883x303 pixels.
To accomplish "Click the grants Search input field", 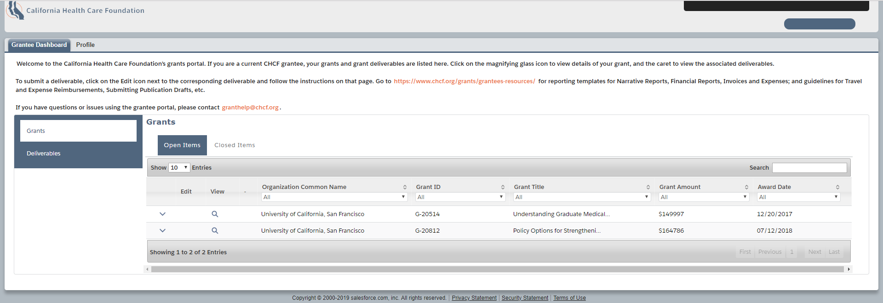I will click(x=809, y=168).
